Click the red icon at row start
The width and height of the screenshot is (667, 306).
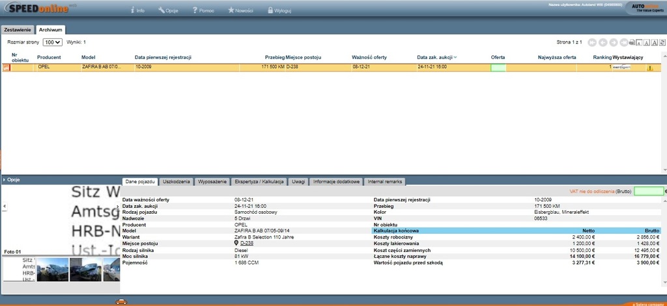click(7, 68)
